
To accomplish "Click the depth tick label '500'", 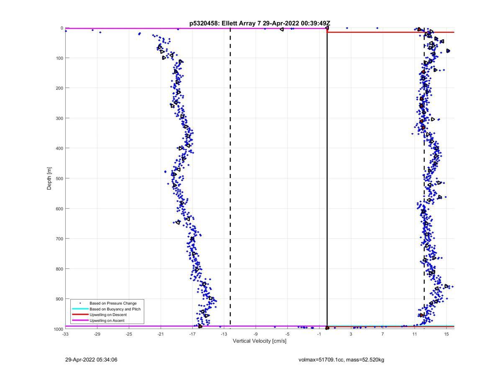I will (59, 179).
